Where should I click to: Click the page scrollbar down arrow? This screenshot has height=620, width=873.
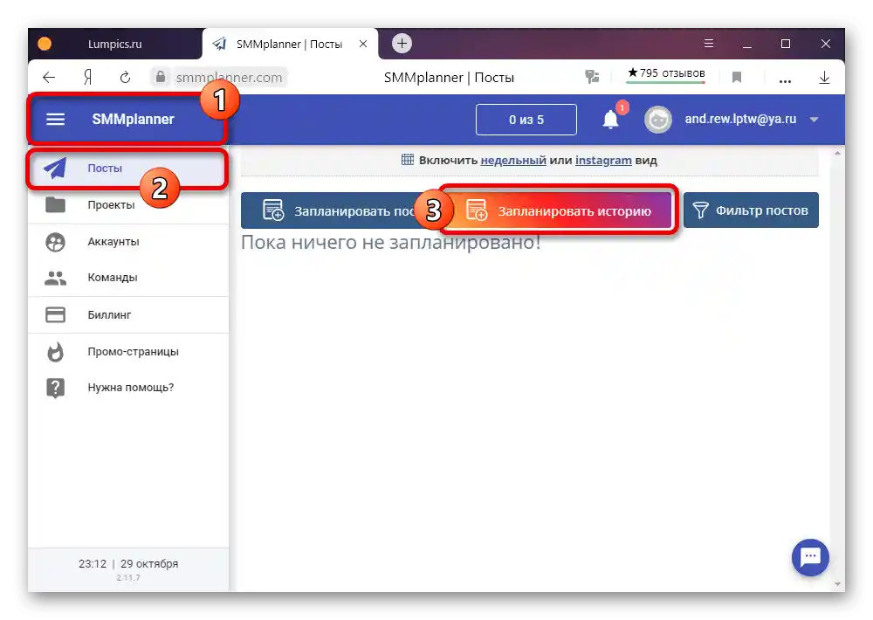coord(837,584)
